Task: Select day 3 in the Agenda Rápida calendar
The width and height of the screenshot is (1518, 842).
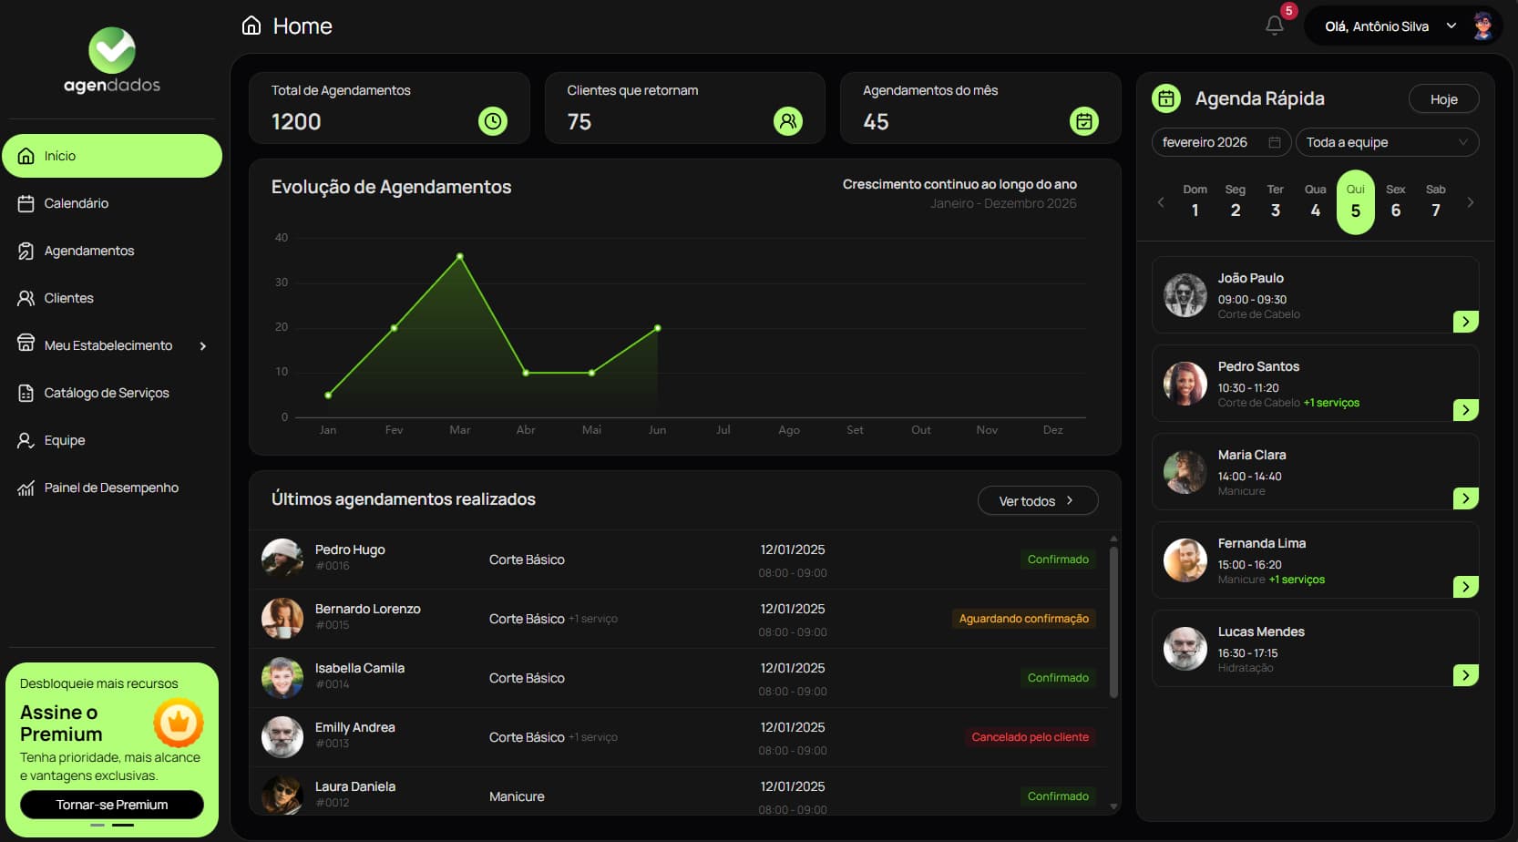Action: (1275, 209)
